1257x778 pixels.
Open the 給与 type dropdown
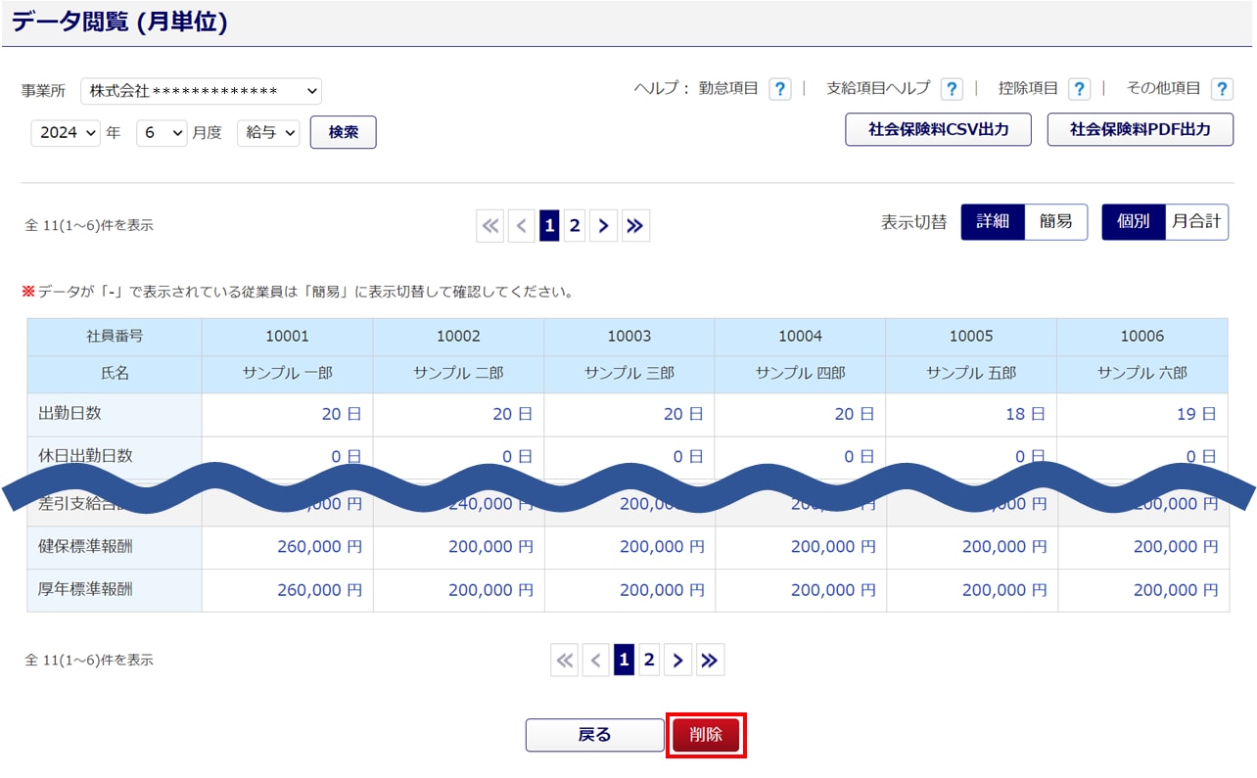coord(268,132)
